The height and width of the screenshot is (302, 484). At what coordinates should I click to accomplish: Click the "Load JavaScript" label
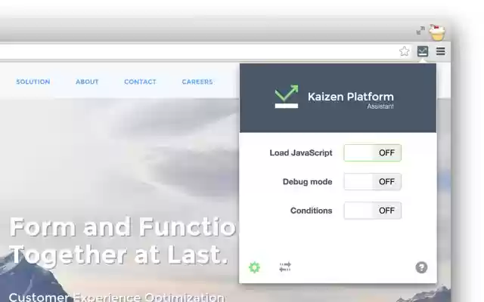pyautogui.click(x=301, y=153)
